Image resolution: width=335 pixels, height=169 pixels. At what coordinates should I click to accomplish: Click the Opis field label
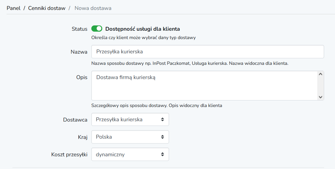(x=82, y=77)
